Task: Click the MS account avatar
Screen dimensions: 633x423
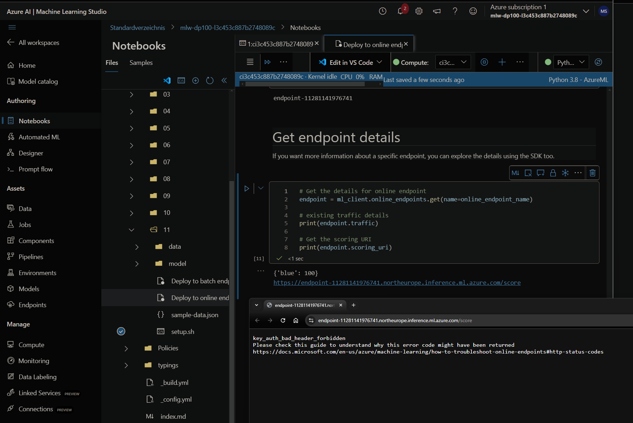Action: coord(604,11)
